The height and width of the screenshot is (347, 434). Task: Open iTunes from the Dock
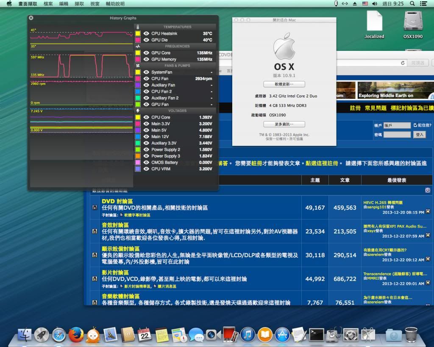248,334
